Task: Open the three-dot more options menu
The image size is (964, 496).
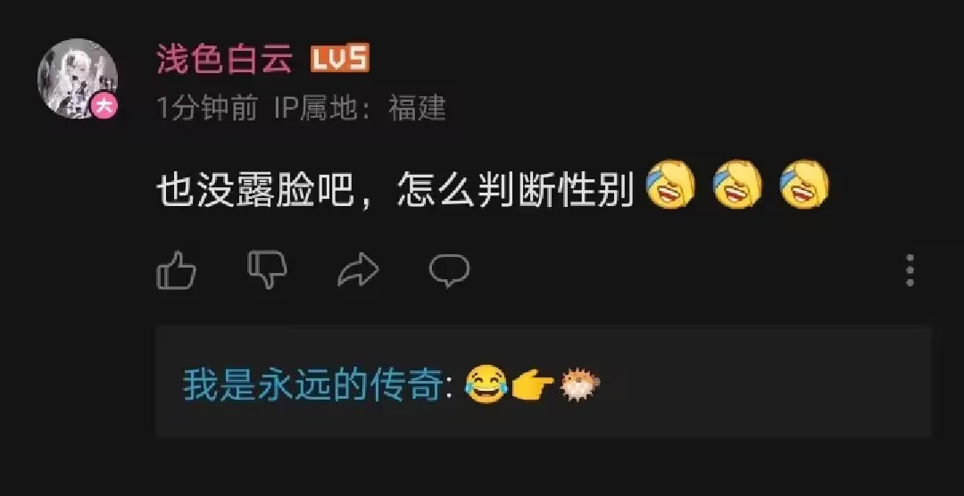Action: [910, 270]
